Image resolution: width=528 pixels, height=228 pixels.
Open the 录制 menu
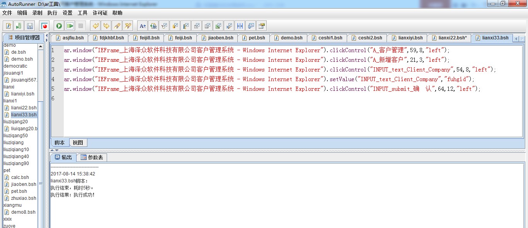(x=37, y=13)
